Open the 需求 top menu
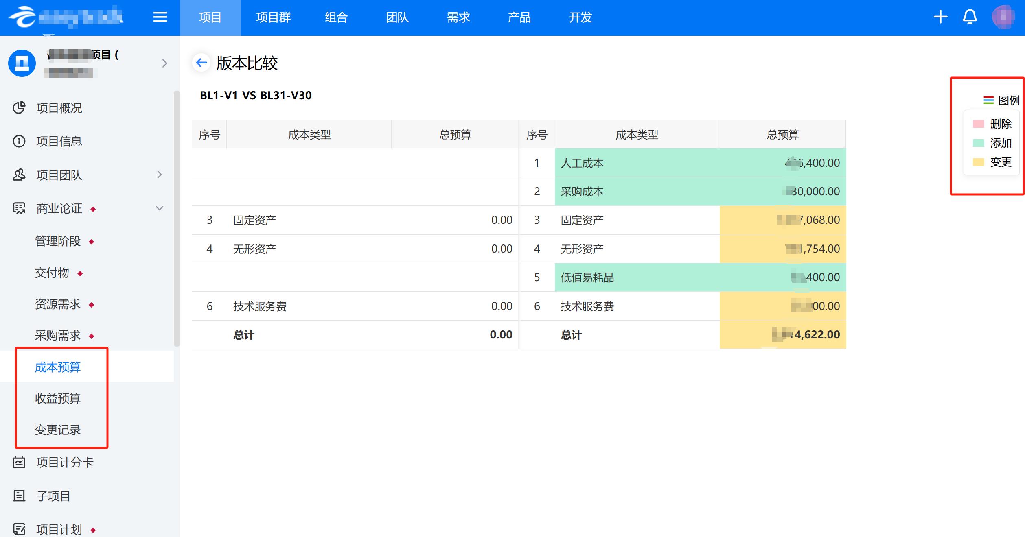The width and height of the screenshot is (1025, 537). pos(458,17)
